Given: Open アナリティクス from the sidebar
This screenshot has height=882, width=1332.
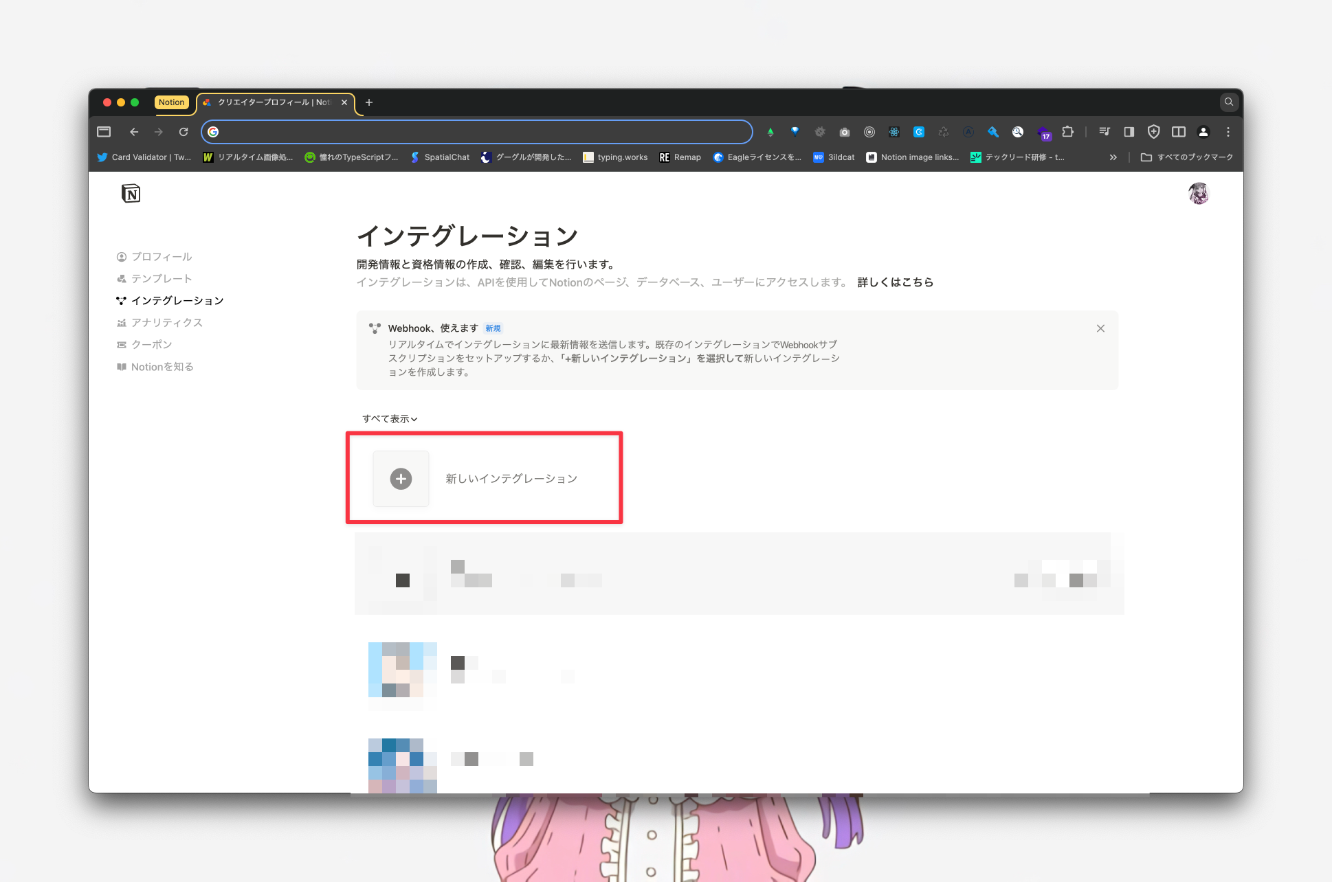Looking at the screenshot, I should click(x=167, y=322).
